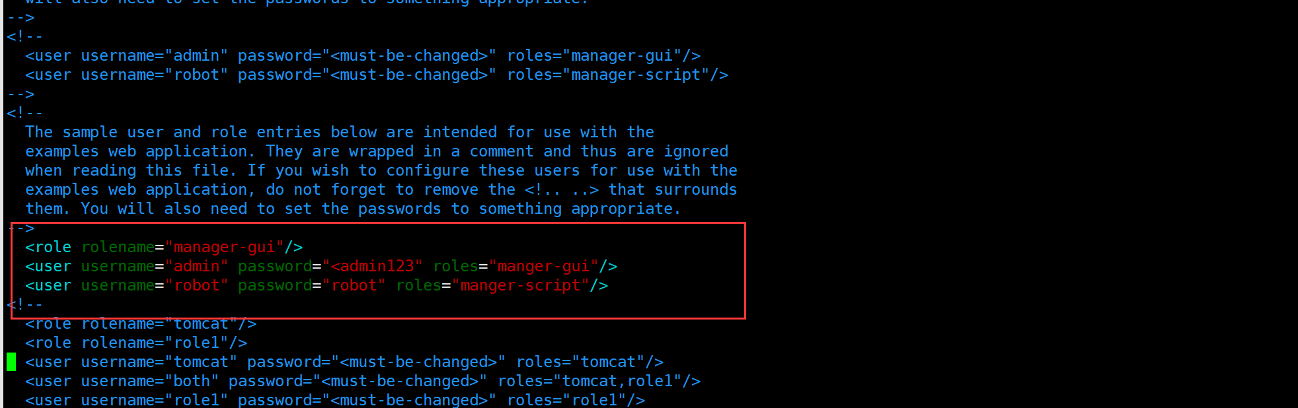Click the red "admin" username value
This screenshot has height=408, width=1298.
tap(196, 266)
